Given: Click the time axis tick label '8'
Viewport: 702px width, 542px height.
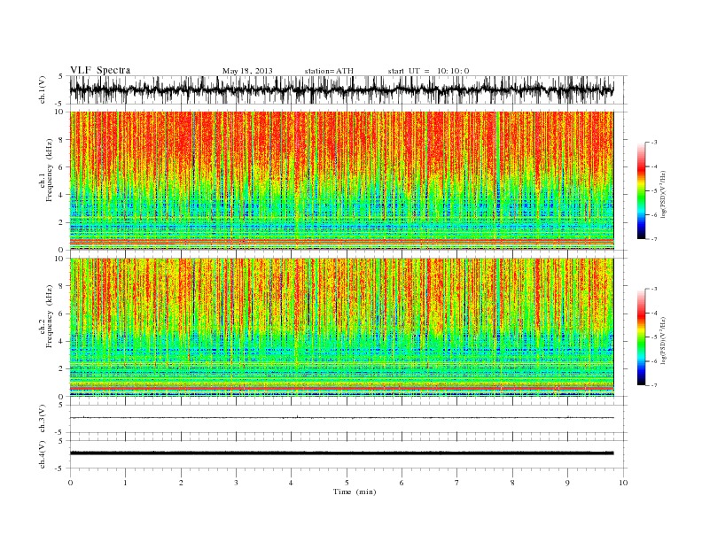Looking at the screenshot, I should [512, 483].
